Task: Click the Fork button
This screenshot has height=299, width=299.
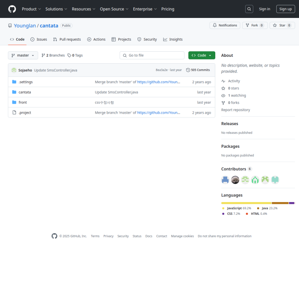Action: pyautogui.click(x=255, y=25)
